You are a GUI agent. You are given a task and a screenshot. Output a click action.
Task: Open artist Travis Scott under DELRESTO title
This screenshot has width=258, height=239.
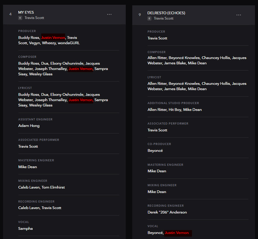pos(164,19)
